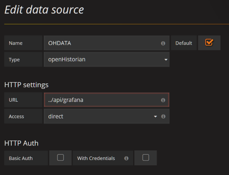Tick the With Credentials checkbox
The image size is (229, 175).
pyautogui.click(x=146, y=158)
